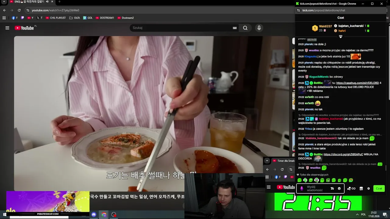Open the Twitch bookmark

pos(22,18)
